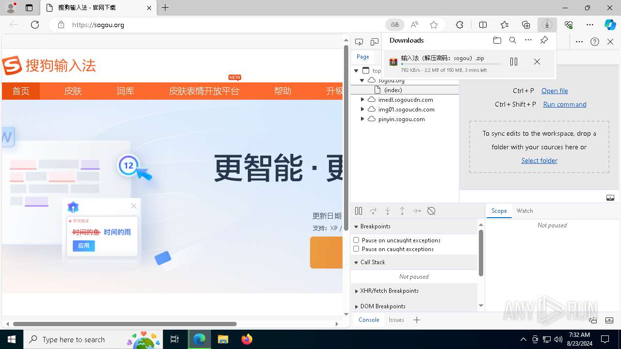The image size is (621, 349).
Task: Collapse the sogou.org tree node
Action: [362, 80]
